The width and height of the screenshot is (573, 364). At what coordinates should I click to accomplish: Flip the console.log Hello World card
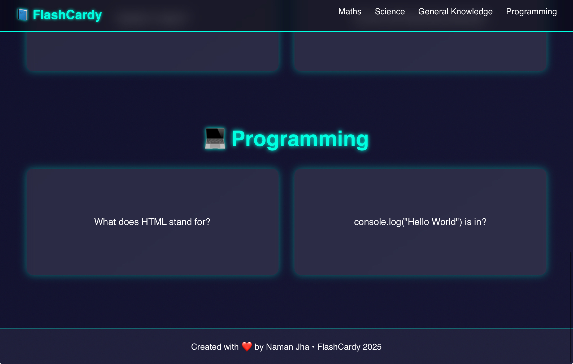[x=420, y=222]
